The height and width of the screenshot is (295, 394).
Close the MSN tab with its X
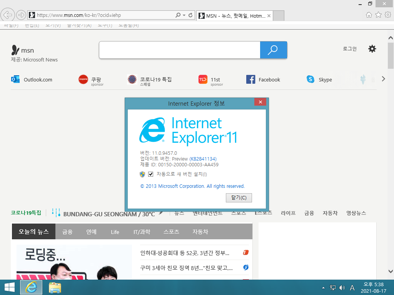pyautogui.click(x=269, y=16)
